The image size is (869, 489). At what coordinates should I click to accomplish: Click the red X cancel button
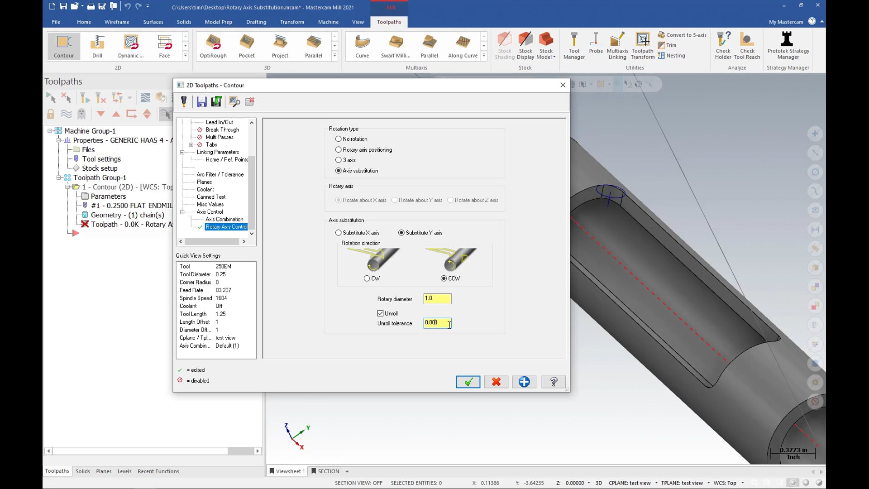coord(496,382)
